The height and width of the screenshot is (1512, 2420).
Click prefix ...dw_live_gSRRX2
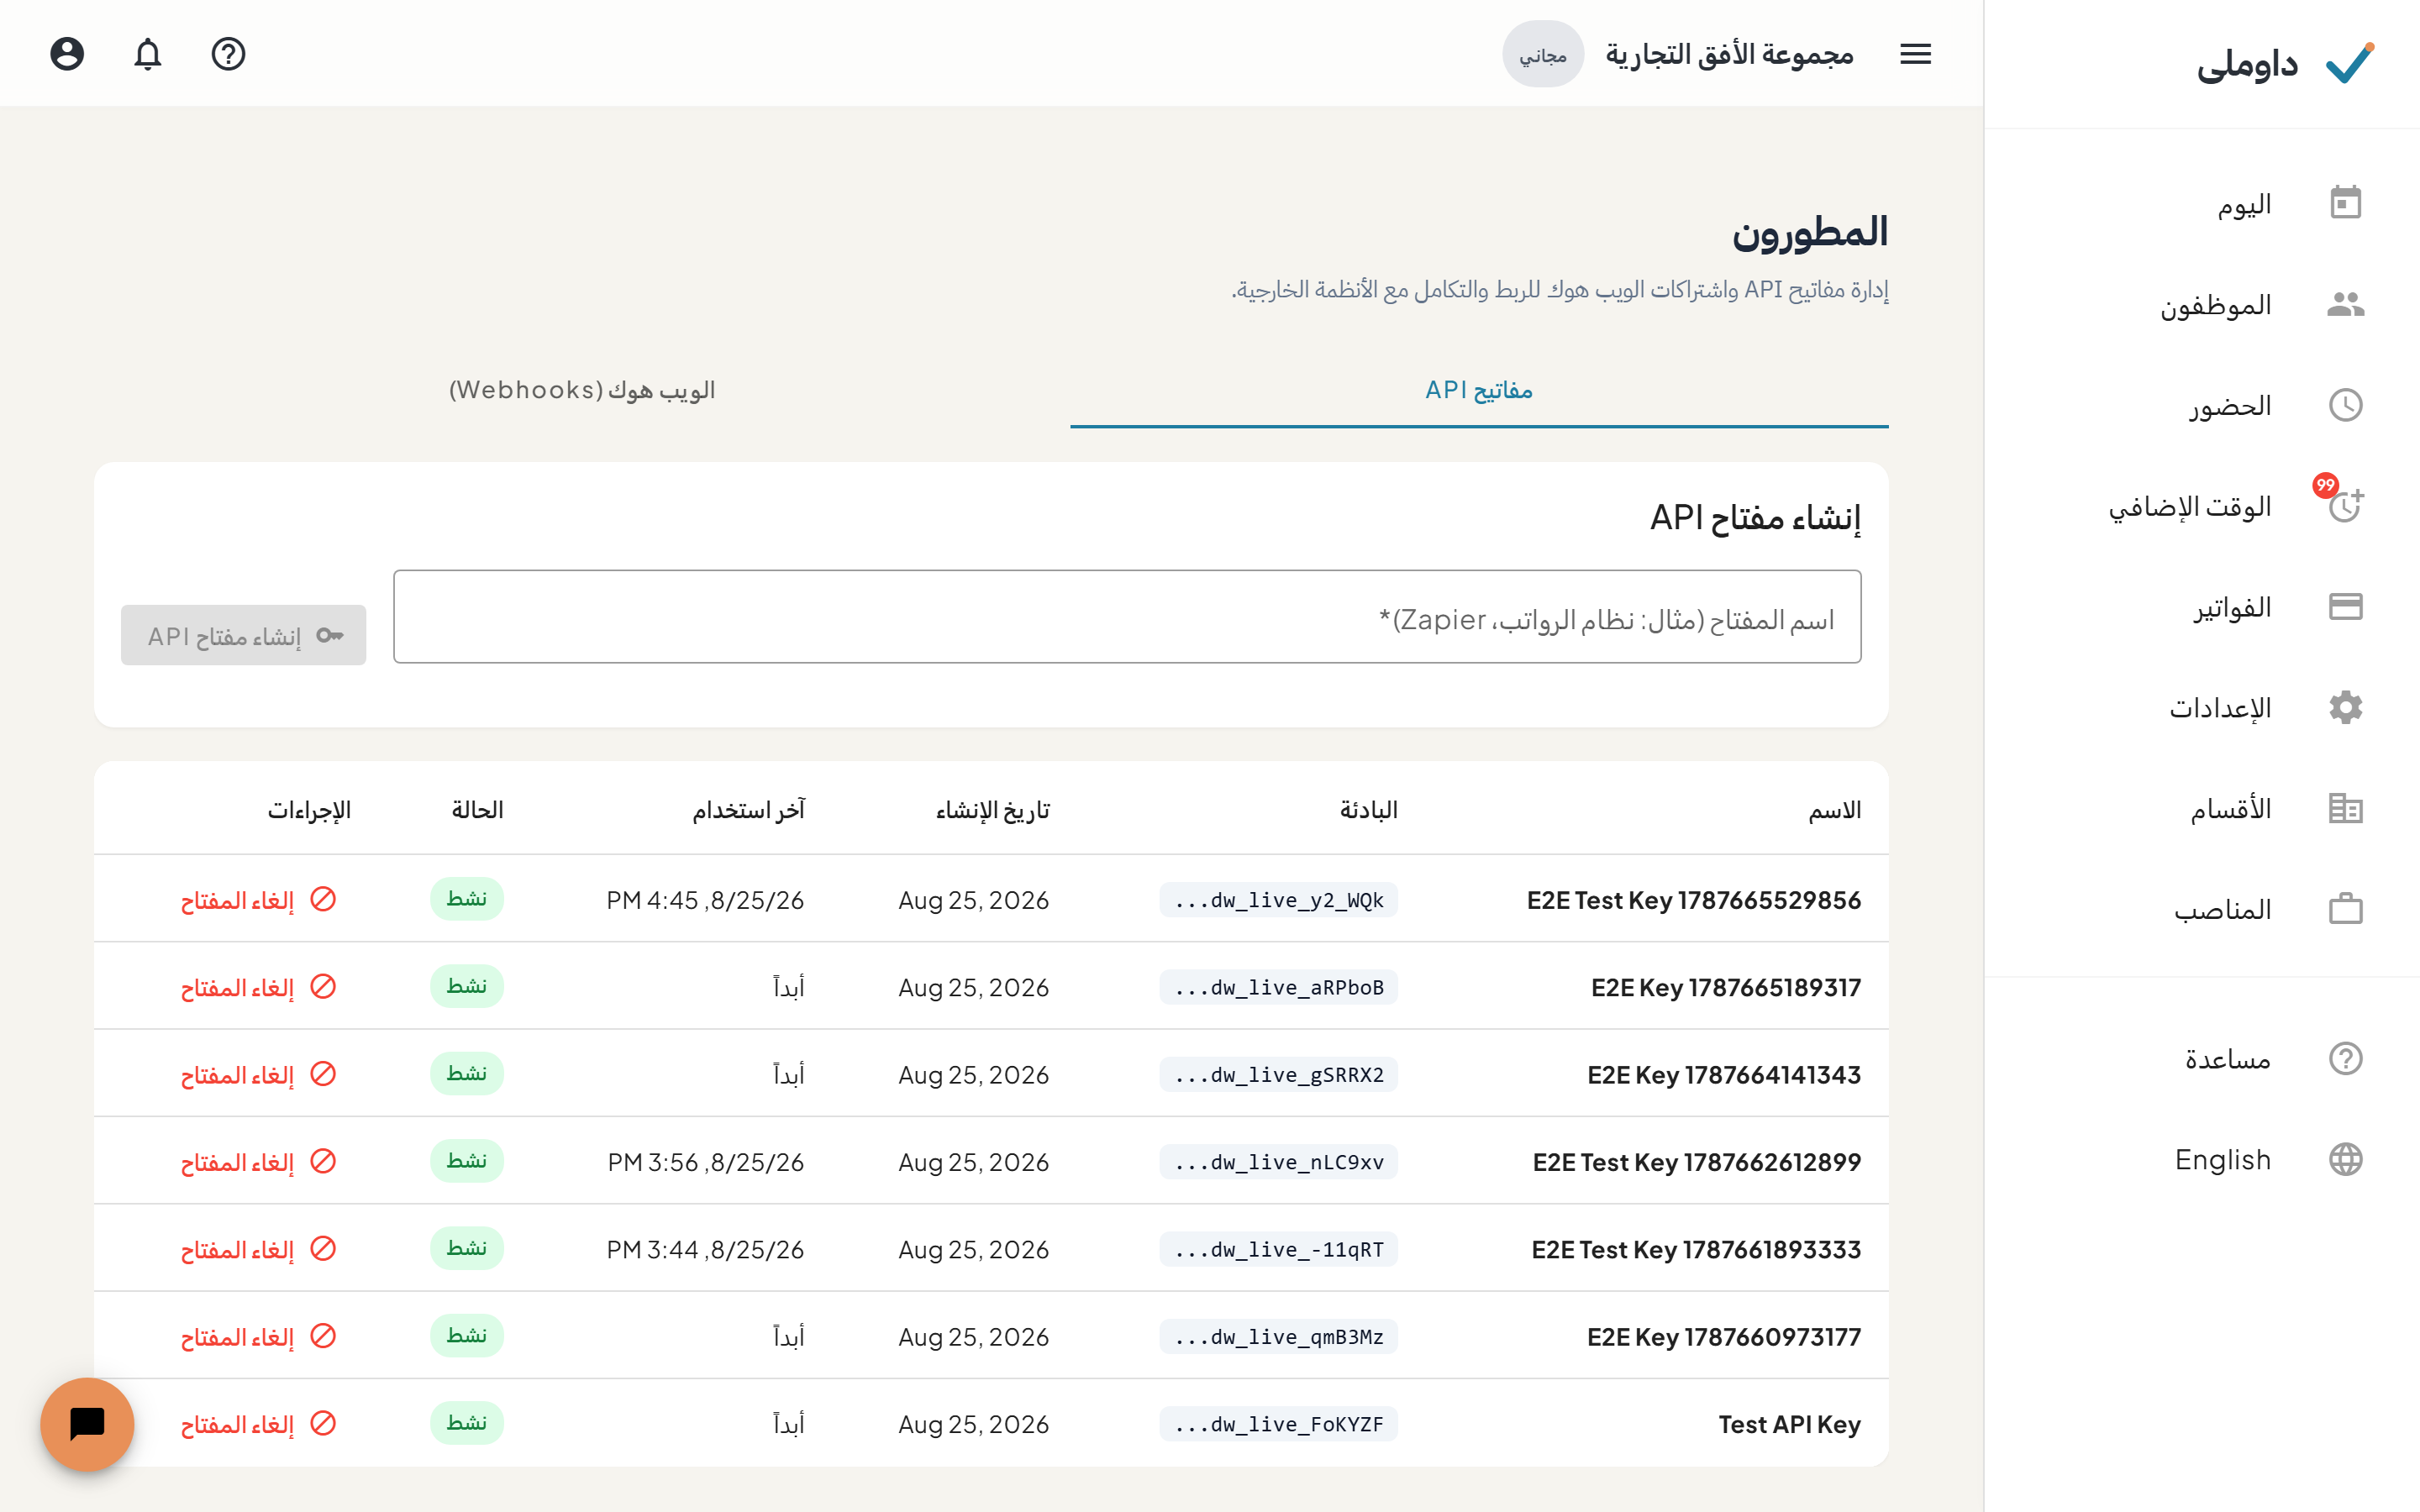[x=1279, y=1075]
